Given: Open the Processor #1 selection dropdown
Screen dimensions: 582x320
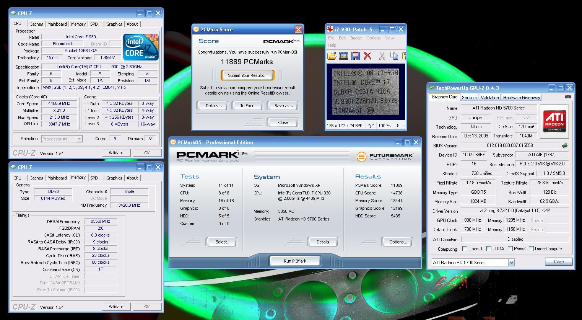Looking at the screenshot, I should [x=79, y=139].
